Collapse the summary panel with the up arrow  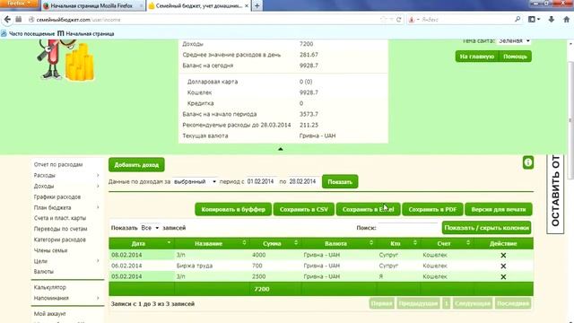(281, 149)
